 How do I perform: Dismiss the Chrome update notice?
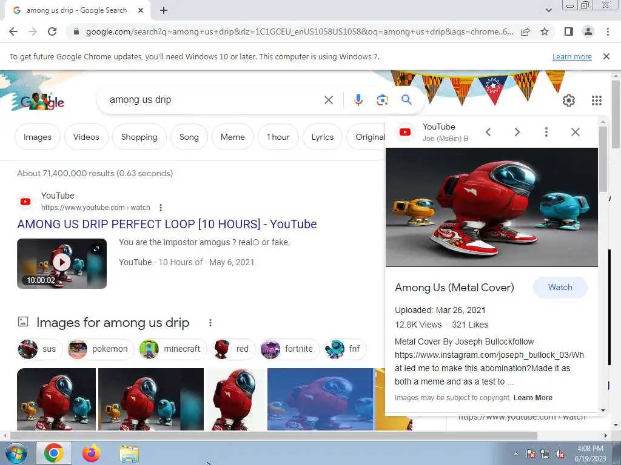coord(606,56)
